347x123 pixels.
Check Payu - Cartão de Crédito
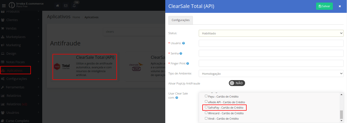(x=206, y=96)
